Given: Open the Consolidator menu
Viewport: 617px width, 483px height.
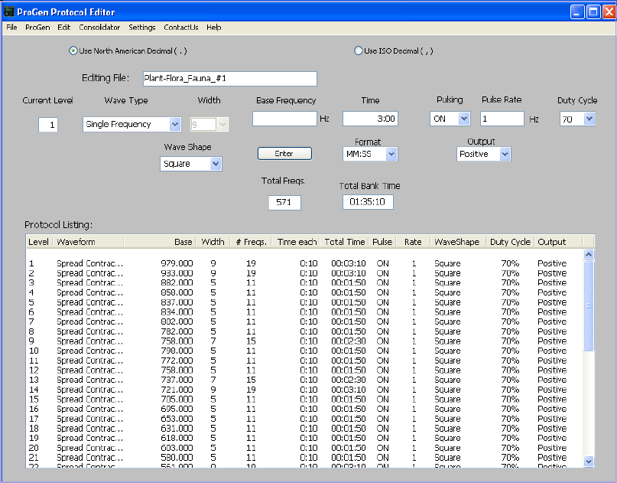Looking at the screenshot, I should pos(99,27).
